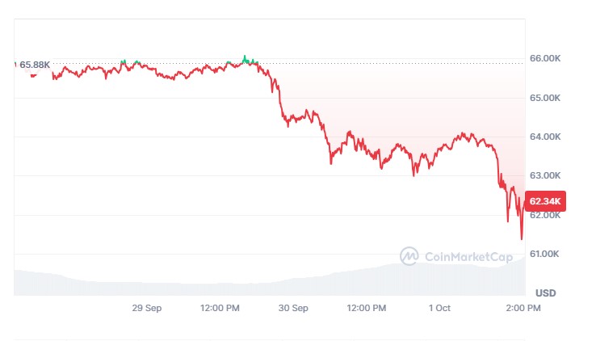This screenshot has height=341, width=596.
Task: Click the 65.88K opening price label
Action: 34,65
